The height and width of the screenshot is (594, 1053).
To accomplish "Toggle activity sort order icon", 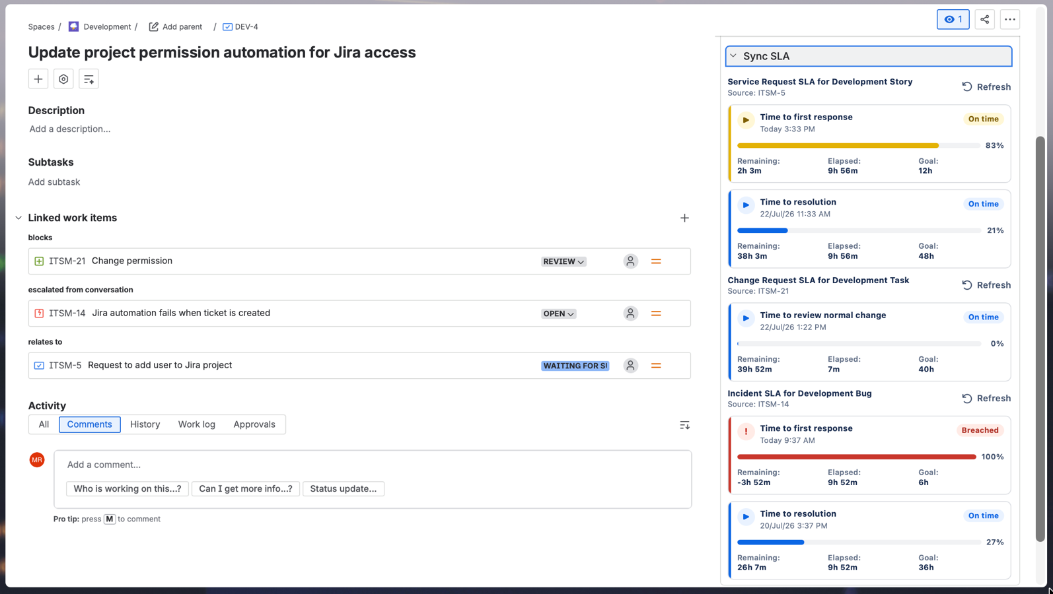I will [x=684, y=425].
